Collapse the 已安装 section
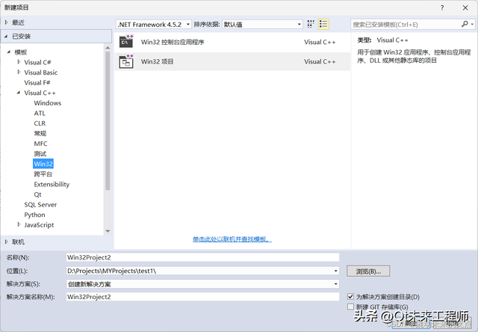 tap(6, 37)
